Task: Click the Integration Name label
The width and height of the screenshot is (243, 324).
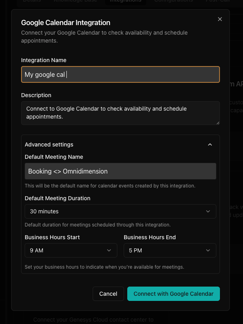Action: pos(44,60)
